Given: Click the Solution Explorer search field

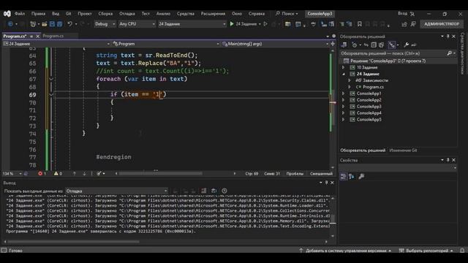Looking at the screenshot, I should [x=394, y=53].
